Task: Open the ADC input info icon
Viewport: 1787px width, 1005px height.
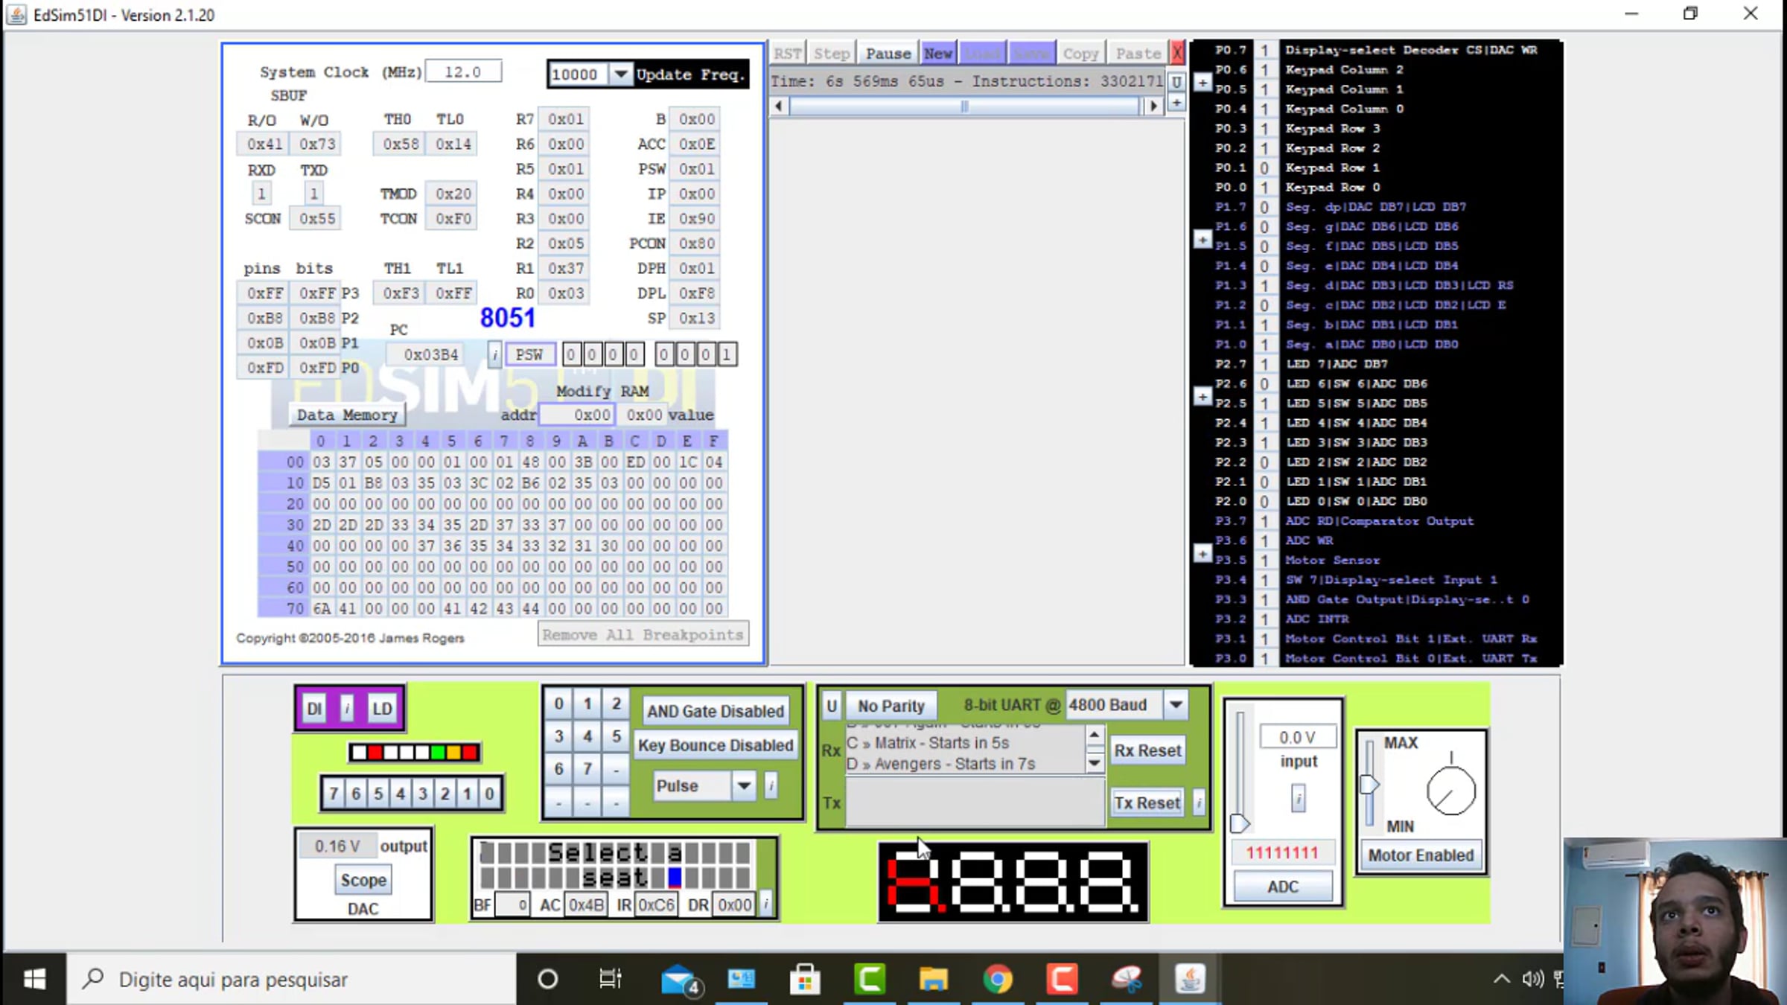Action: (1298, 799)
